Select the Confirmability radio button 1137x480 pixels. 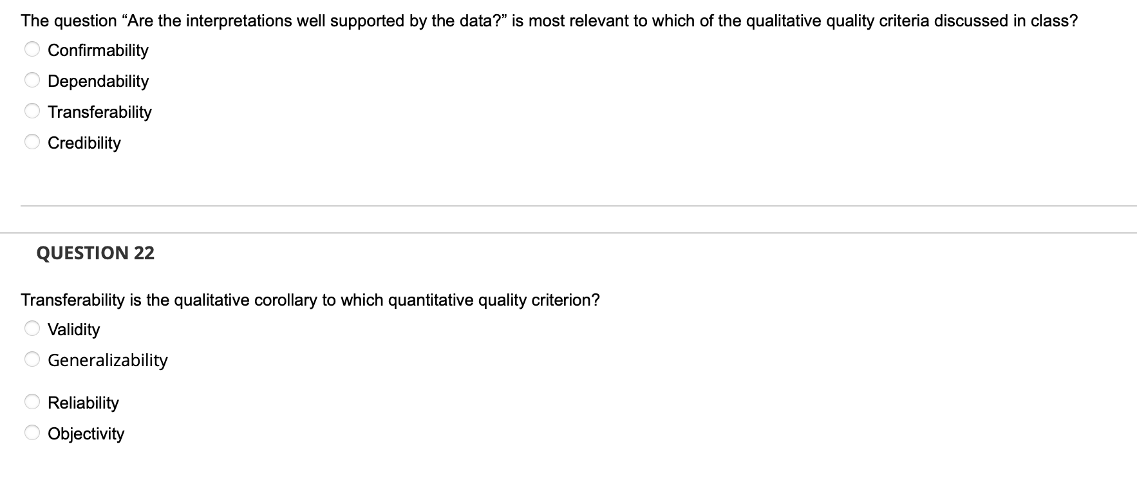click(32, 48)
